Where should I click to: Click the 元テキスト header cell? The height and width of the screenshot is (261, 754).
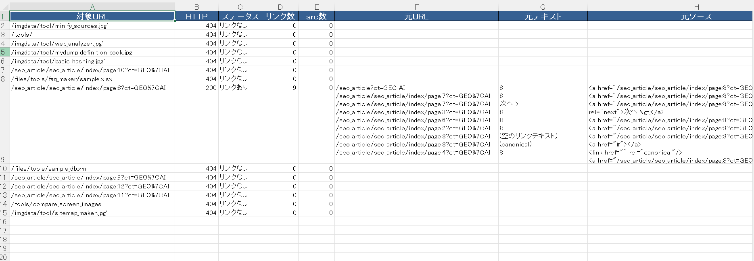pos(543,16)
